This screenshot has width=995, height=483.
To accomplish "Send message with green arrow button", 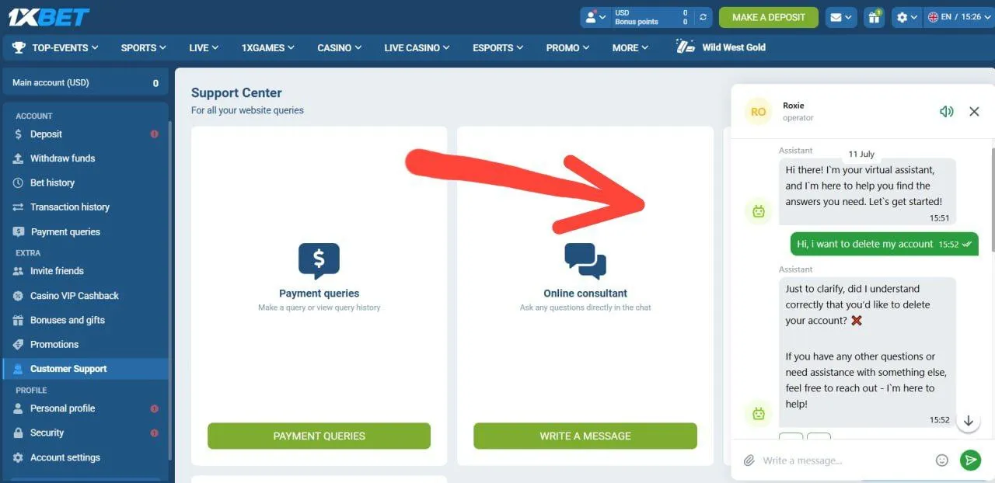I will (970, 460).
